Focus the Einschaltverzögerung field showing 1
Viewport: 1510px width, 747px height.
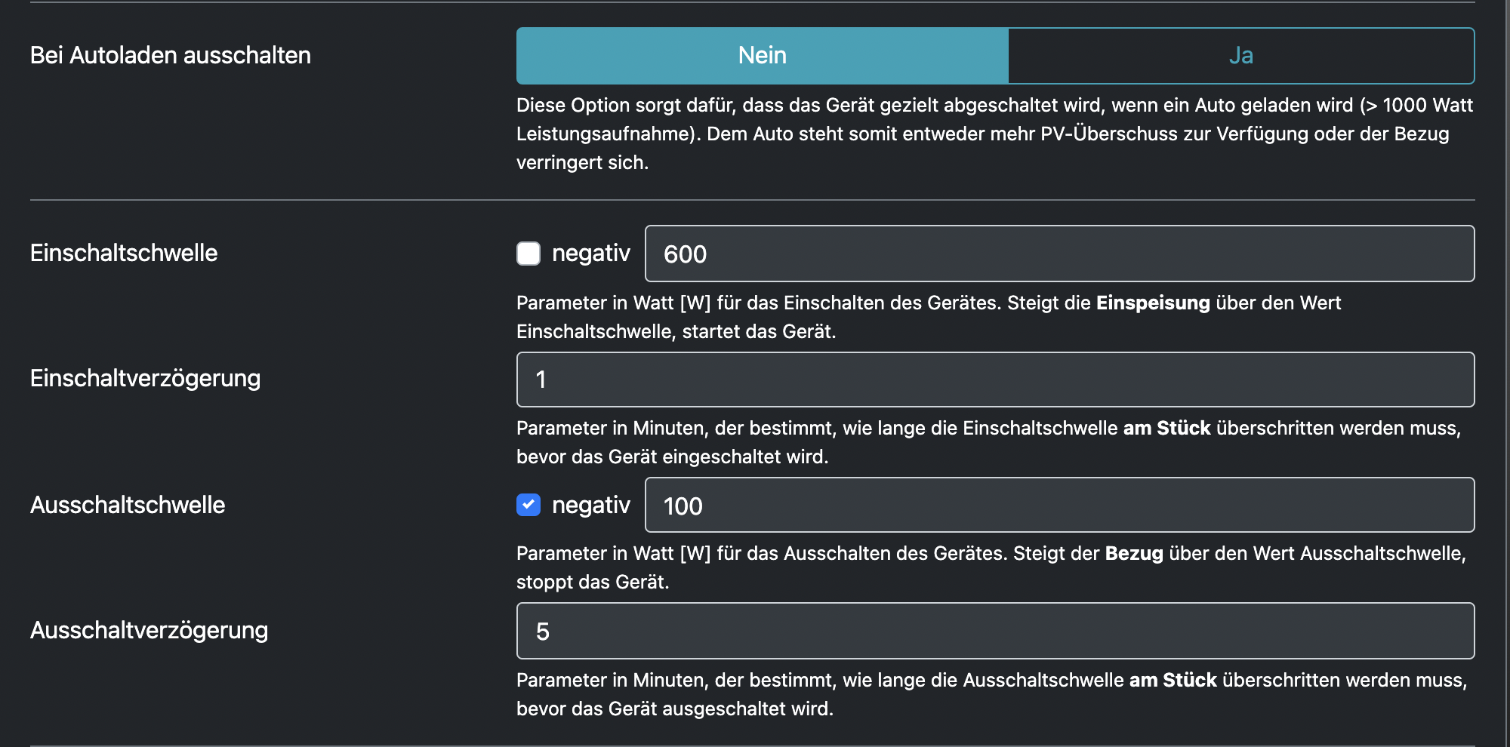click(995, 380)
